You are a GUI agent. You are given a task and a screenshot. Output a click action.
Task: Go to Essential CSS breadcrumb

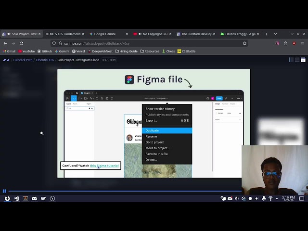(45, 60)
